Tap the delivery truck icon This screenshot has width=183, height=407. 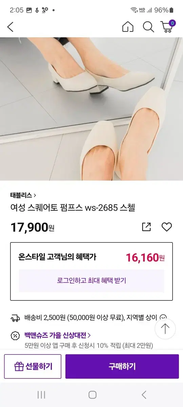pyautogui.click(x=15, y=318)
